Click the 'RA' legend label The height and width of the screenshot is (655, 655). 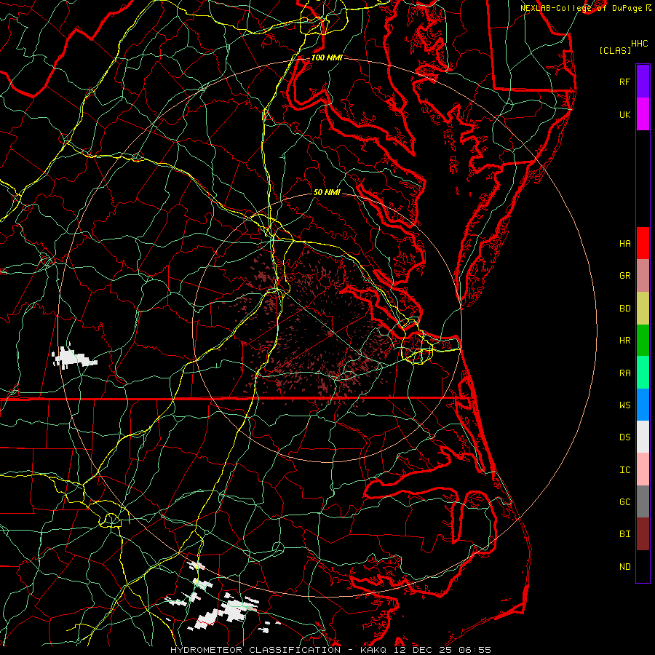tap(624, 373)
